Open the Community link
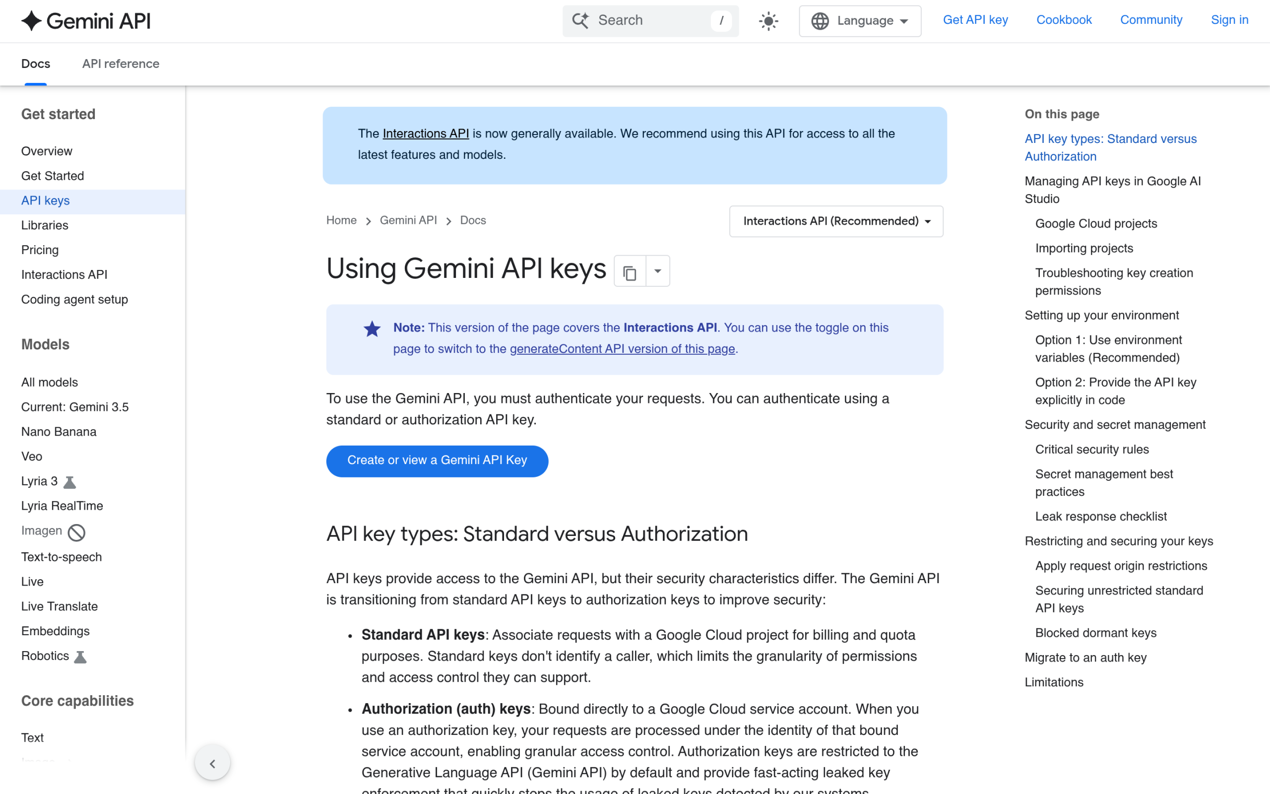This screenshot has height=794, width=1270. pyautogui.click(x=1151, y=20)
